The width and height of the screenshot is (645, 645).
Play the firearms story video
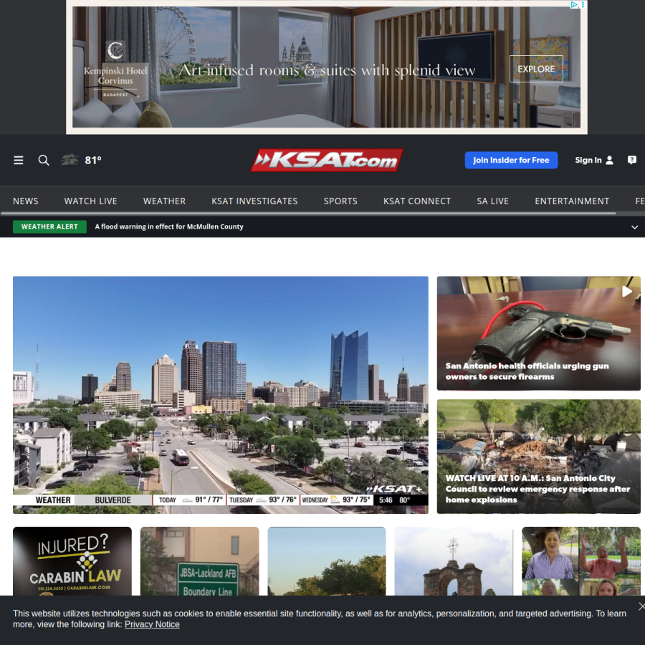[x=626, y=291]
